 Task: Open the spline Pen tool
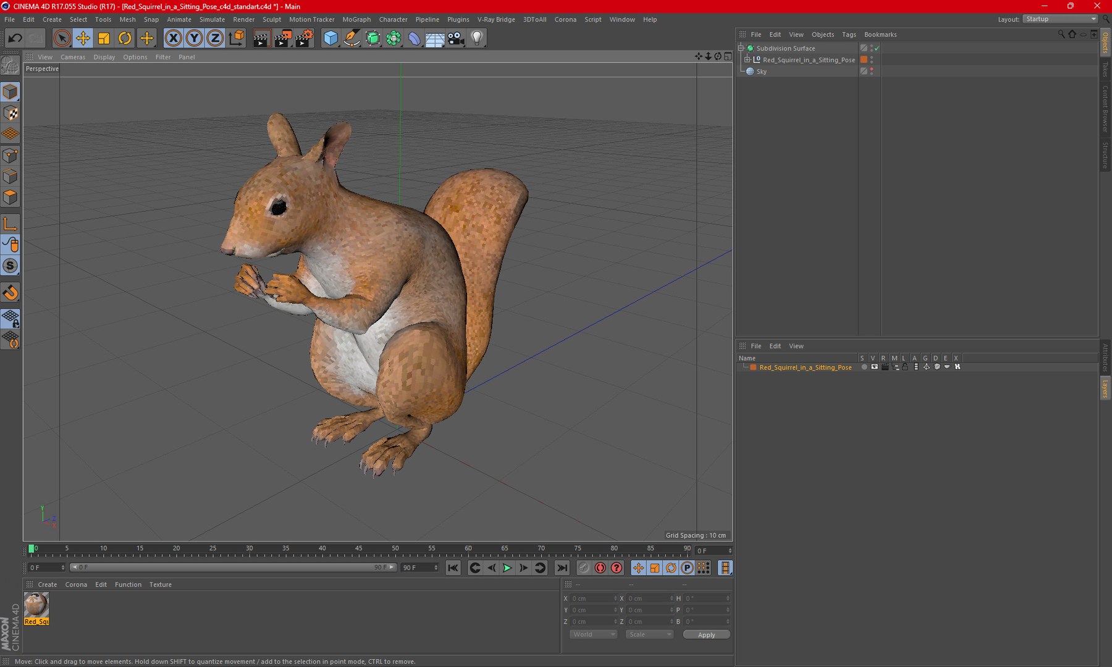coord(352,38)
